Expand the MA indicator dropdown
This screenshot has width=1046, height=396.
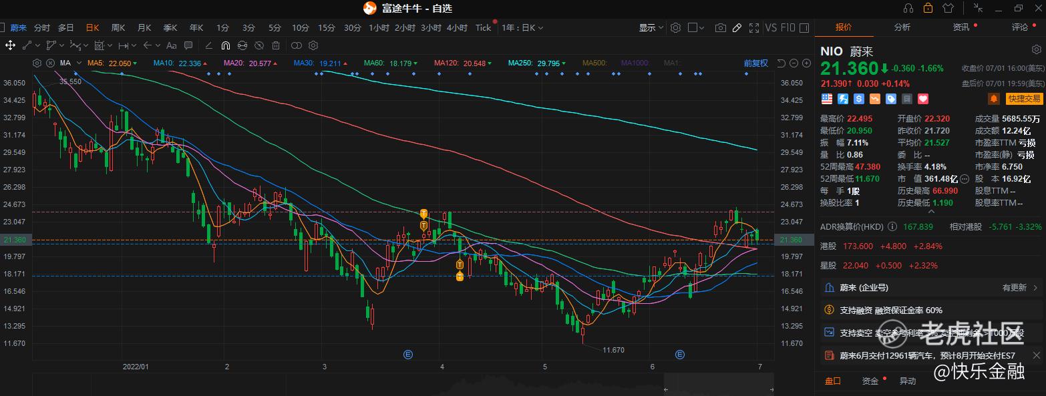tap(79, 63)
